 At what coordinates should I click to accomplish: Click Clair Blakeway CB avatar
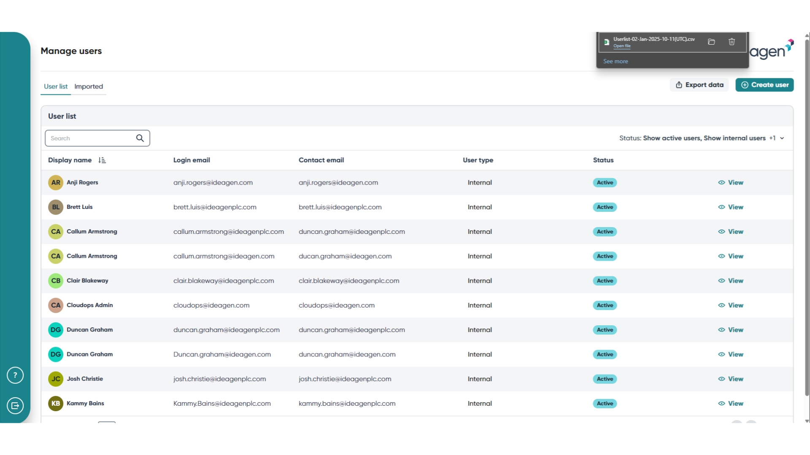[x=56, y=281]
